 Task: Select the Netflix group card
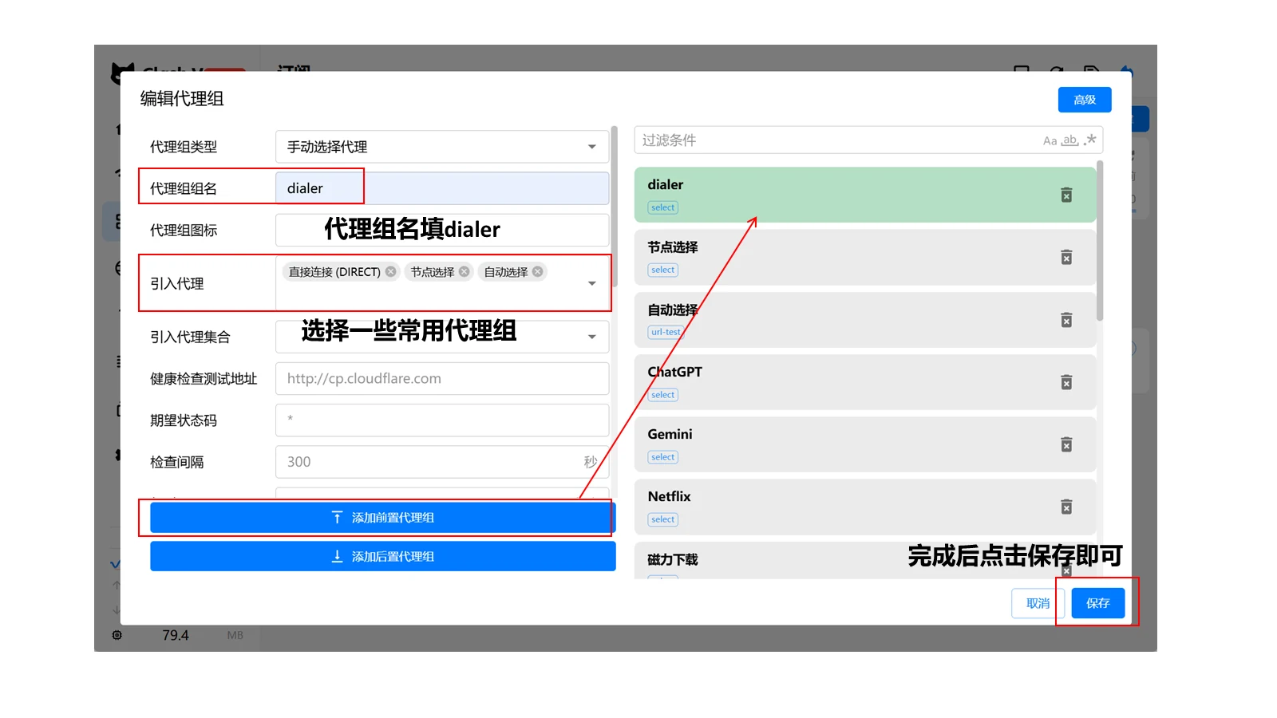[865, 507]
